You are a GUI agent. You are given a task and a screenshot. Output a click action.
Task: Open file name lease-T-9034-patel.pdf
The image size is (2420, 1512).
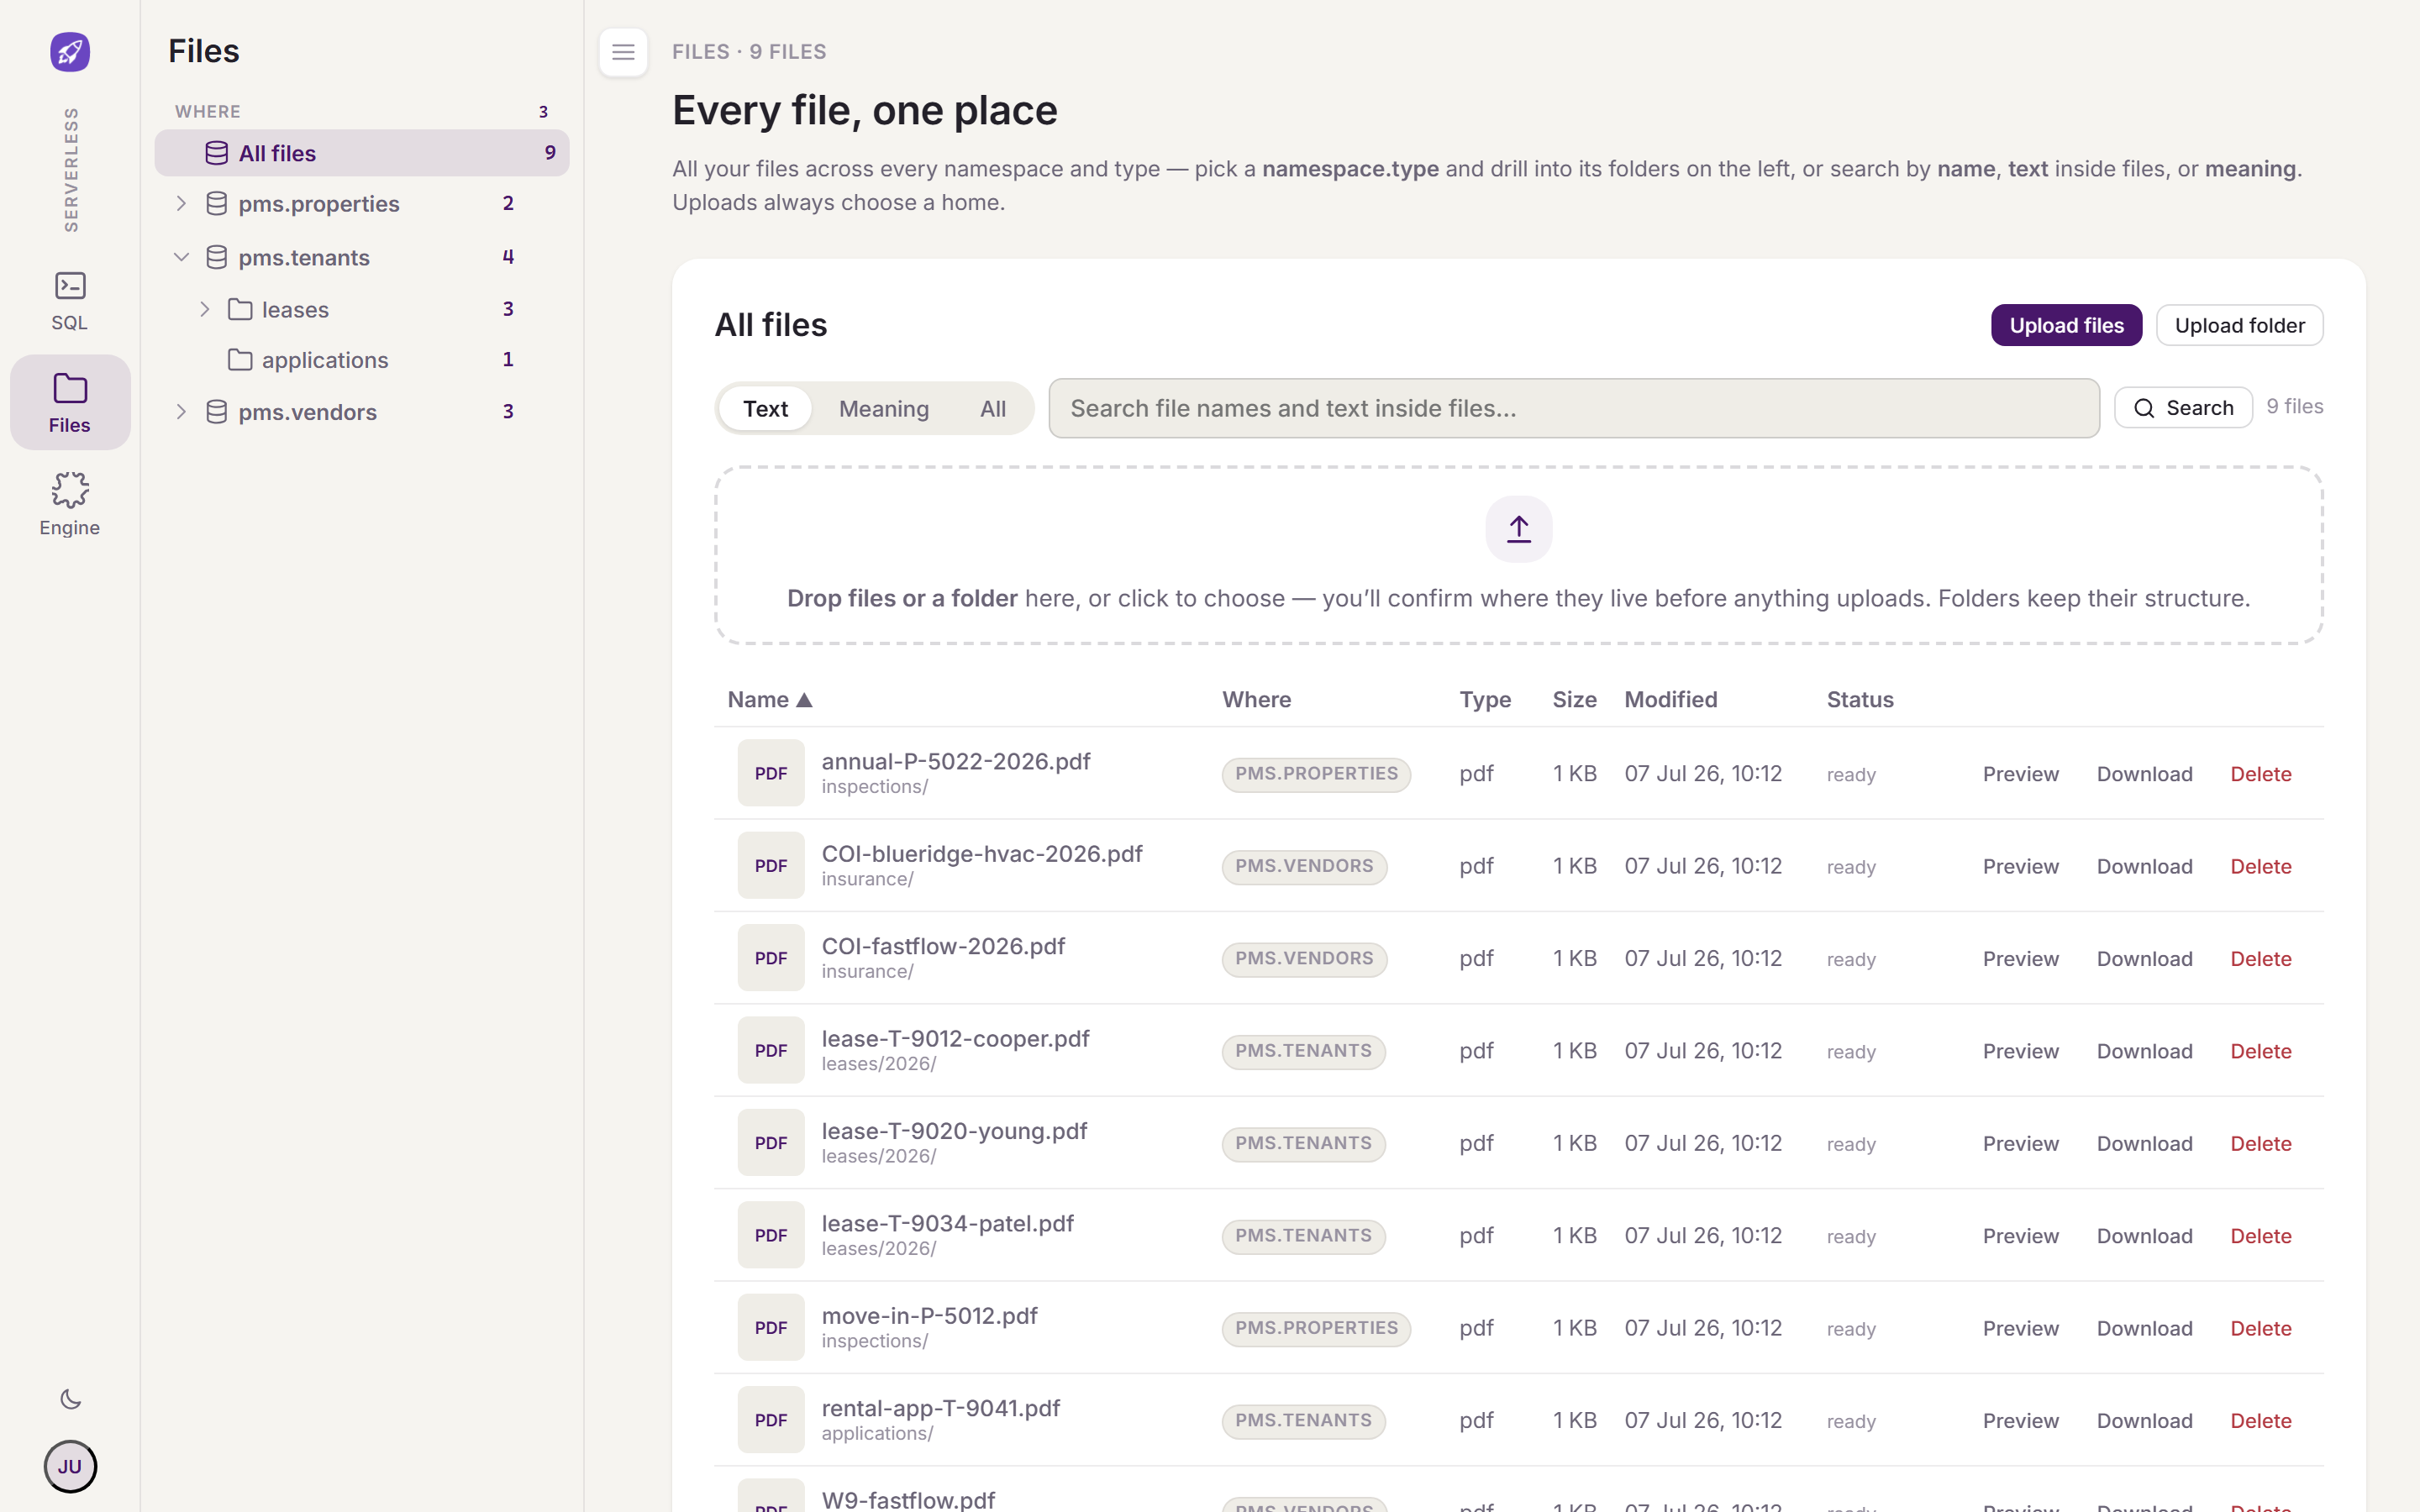click(947, 1223)
